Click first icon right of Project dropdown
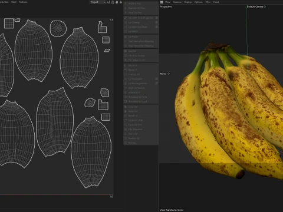The height and width of the screenshot is (212, 283). [x=108, y=2]
